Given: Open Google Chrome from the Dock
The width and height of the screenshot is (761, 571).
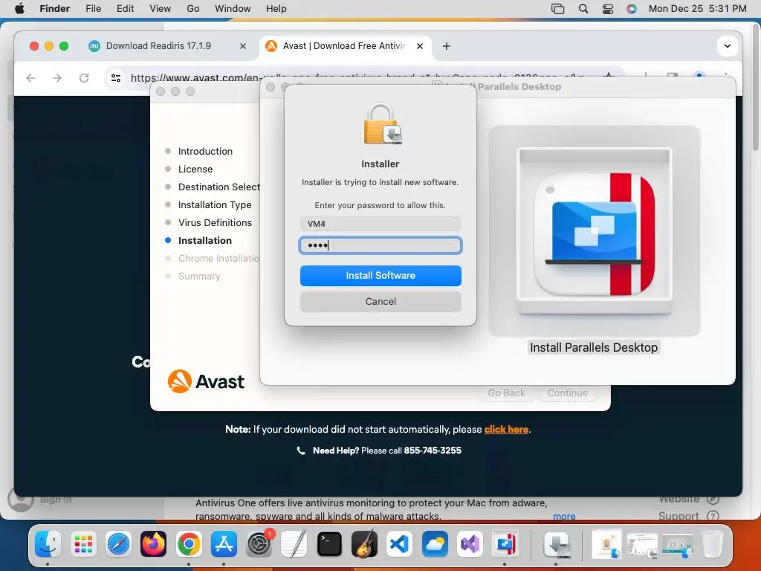Looking at the screenshot, I should tap(189, 543).
